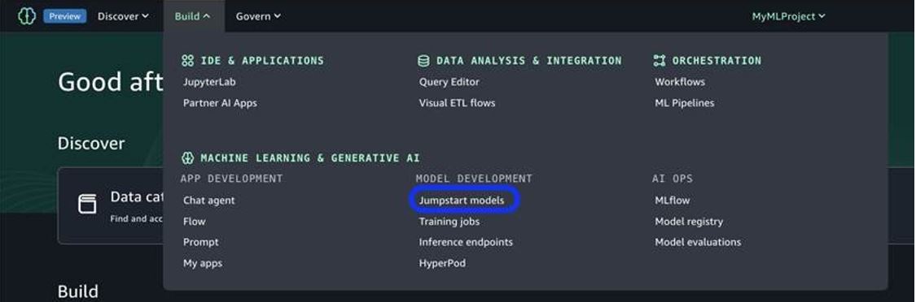Go to Visual ETL flows
The height and width of the screenshot is (302, 916).
tap(457, 103)
